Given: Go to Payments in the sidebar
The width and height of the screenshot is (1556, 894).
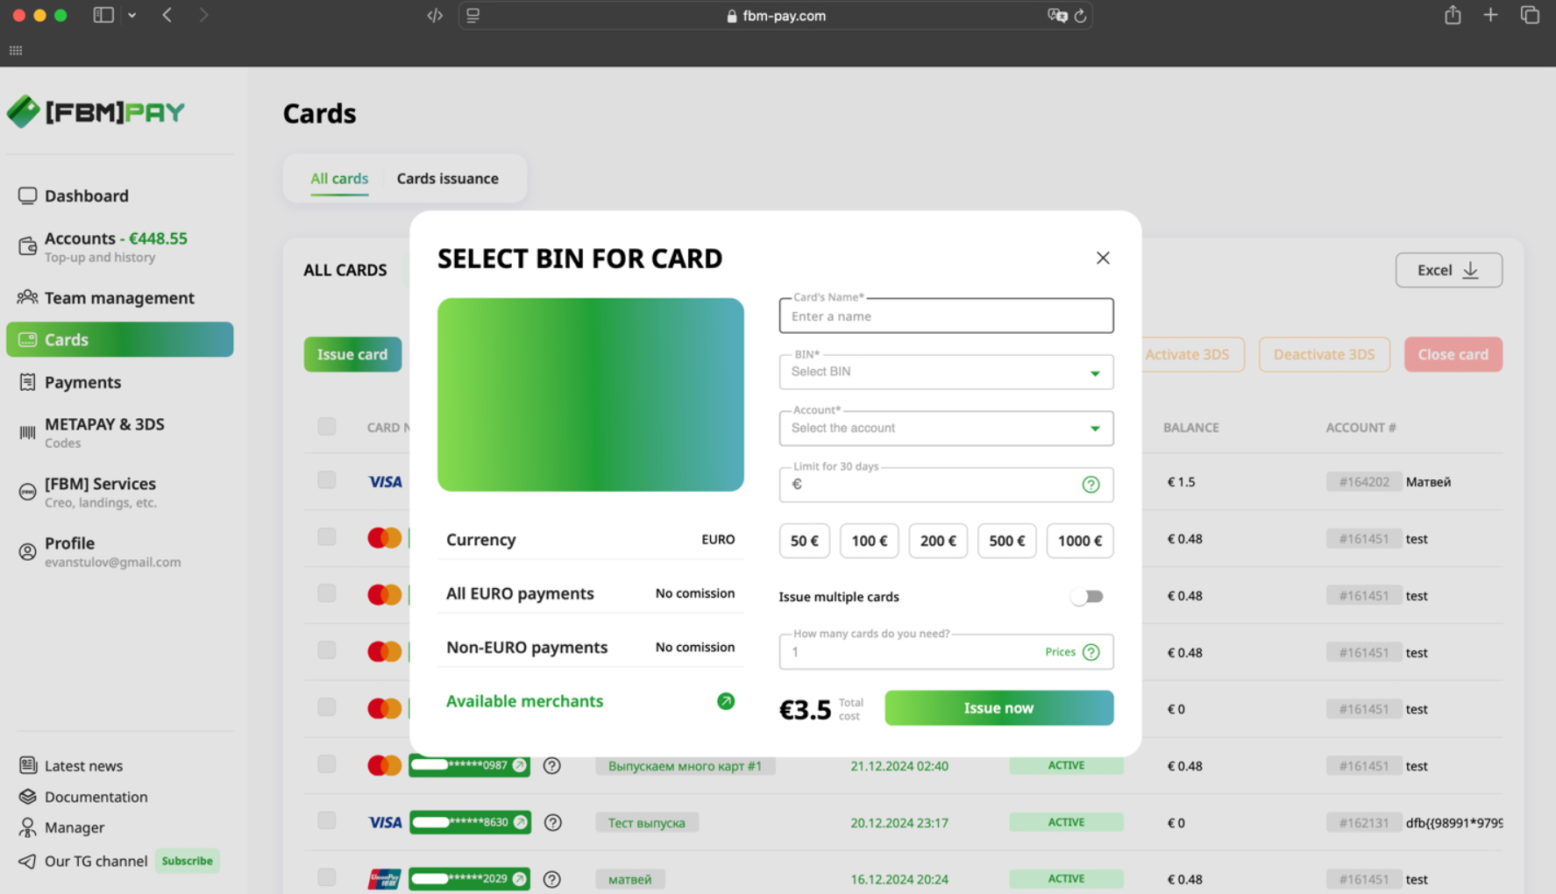Looking at the screenshot, I should click(x=82, y=382).
